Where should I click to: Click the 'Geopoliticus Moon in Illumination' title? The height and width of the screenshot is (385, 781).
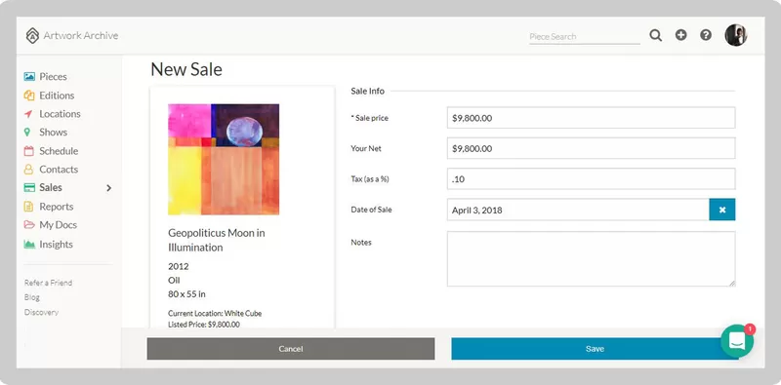(217, 240)
